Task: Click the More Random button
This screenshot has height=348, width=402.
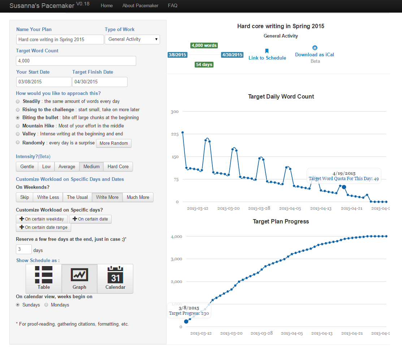Action: tap(113, 143)
